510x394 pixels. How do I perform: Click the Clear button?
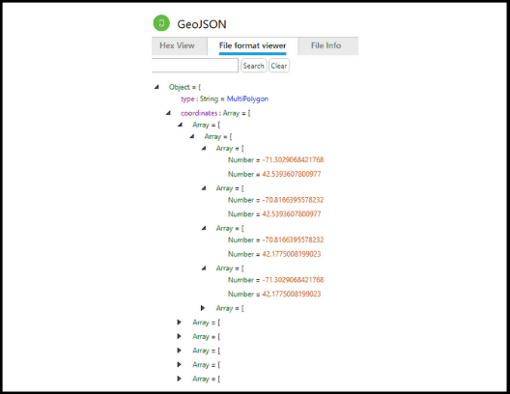[279, 66]
